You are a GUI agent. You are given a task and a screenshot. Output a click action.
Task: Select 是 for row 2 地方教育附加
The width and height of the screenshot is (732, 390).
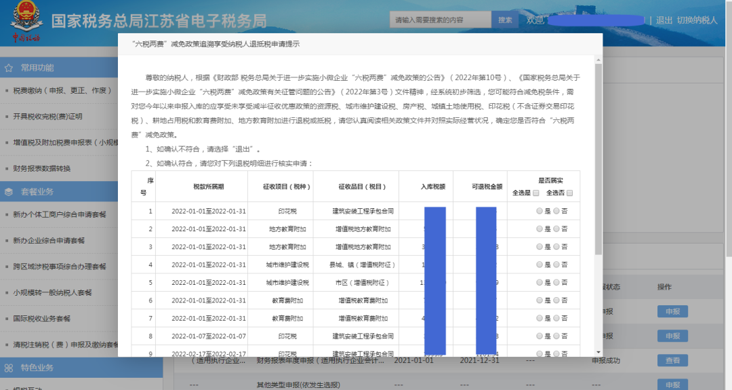coord(540,229)
